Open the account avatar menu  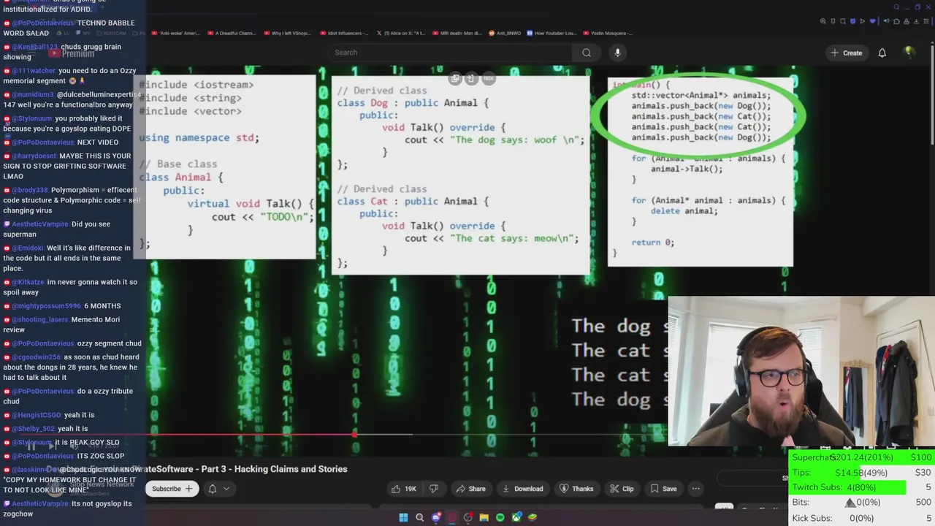pos(909,52)
